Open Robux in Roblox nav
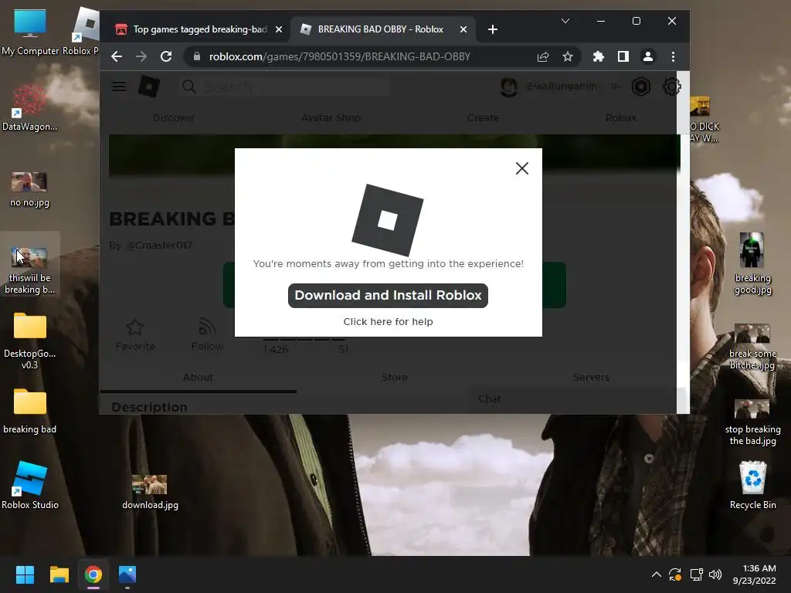 point(621,118)
